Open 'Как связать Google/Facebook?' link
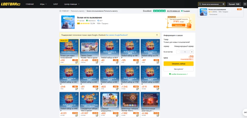This screenshot has width=247, height=118. (x=117, y=35)
